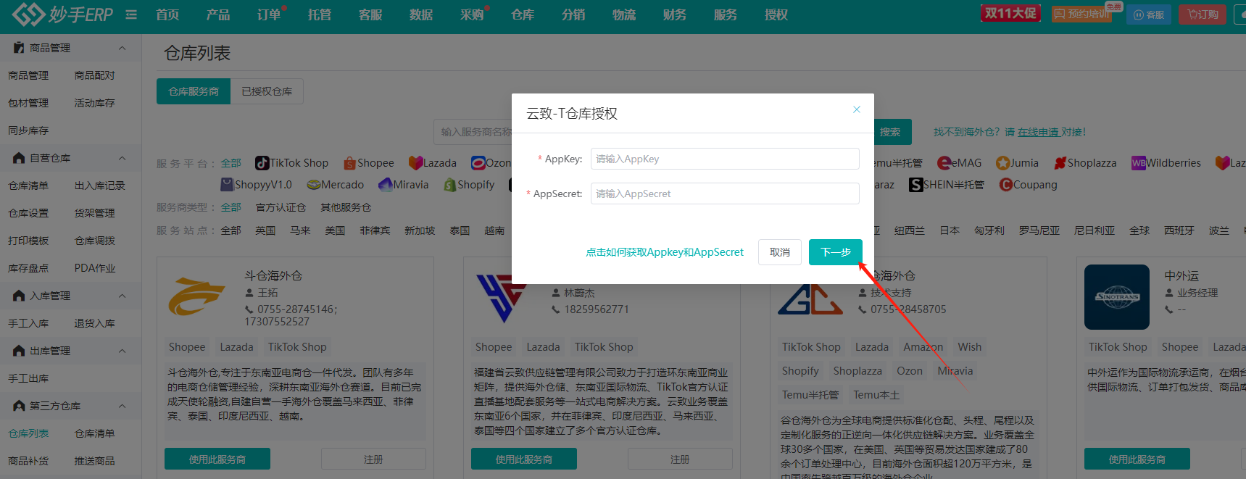Click the 下一步 button

tap(836, 252)
